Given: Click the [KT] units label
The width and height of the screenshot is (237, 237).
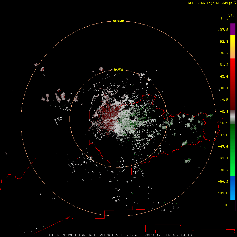Looking at the screenshot, I should point(225,18).
